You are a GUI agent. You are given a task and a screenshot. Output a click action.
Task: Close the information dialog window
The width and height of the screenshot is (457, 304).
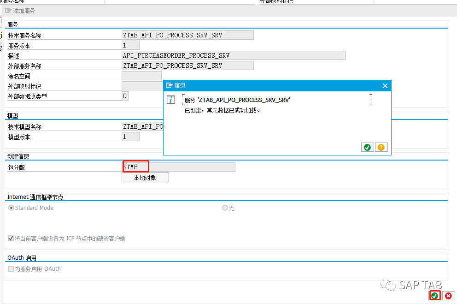385,86
